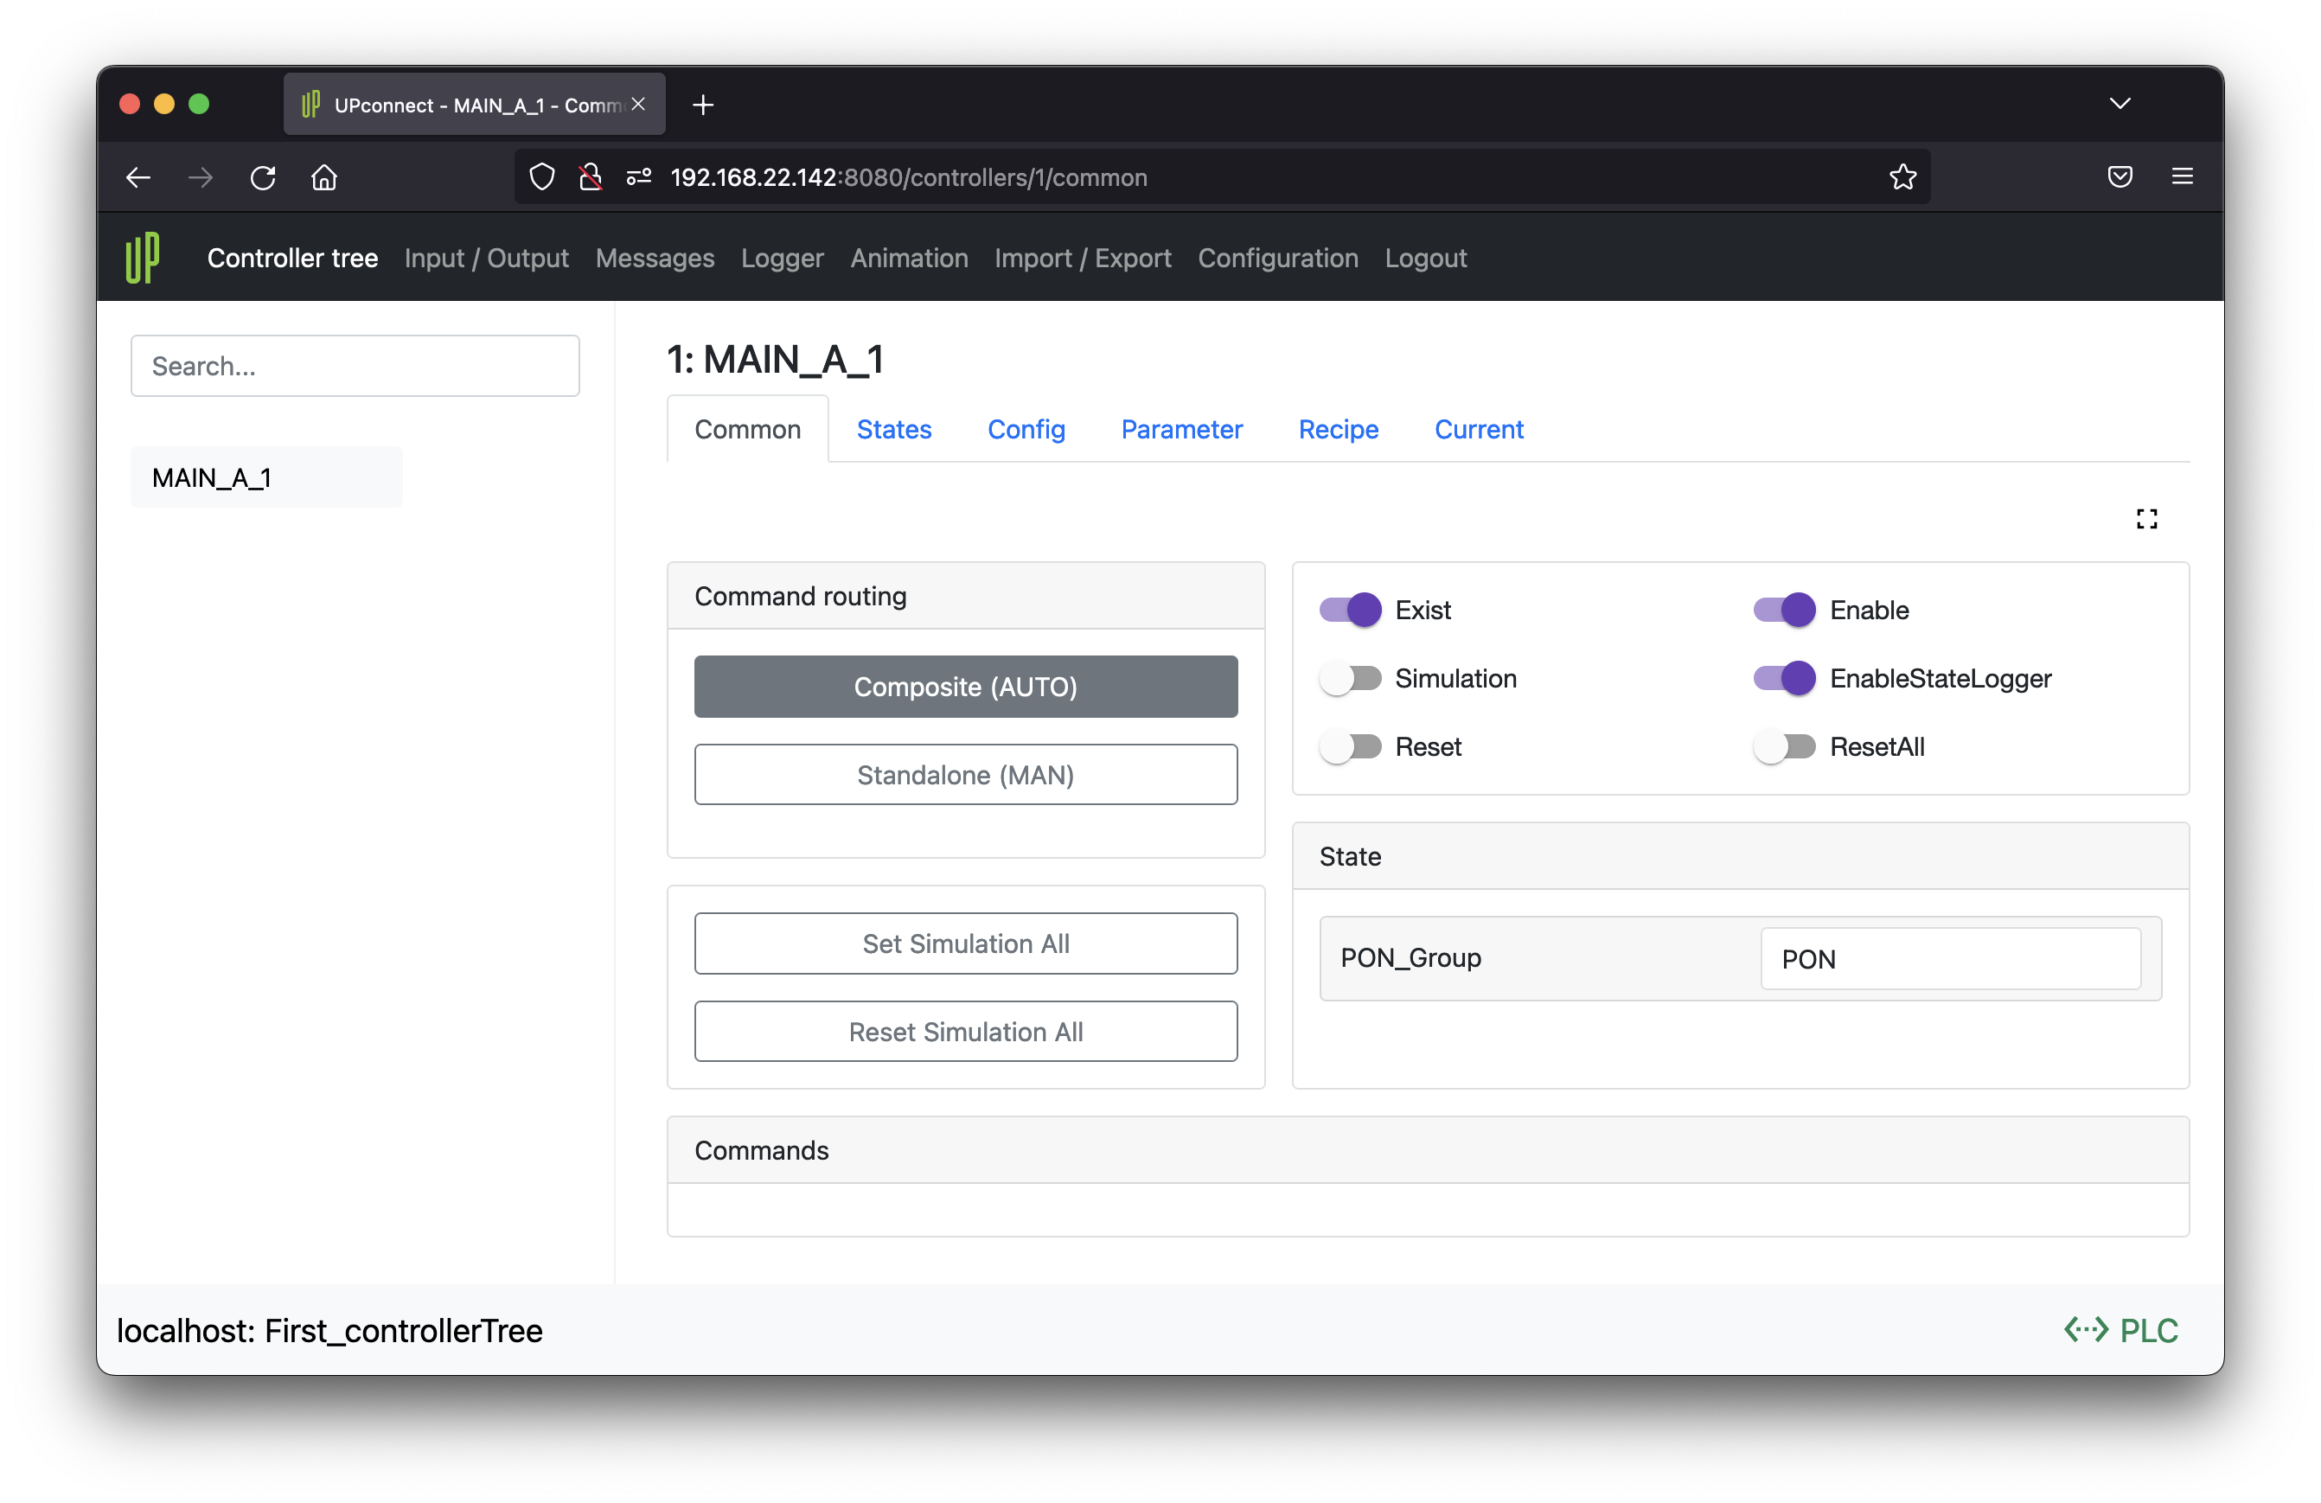The image size is (2321, 1503).
Task: Disable the EnableStateLogger switch
Action: coord(1784,679)
